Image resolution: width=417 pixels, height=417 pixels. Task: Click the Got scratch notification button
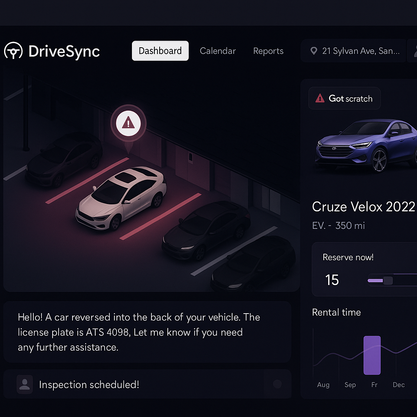click(345, 98)
